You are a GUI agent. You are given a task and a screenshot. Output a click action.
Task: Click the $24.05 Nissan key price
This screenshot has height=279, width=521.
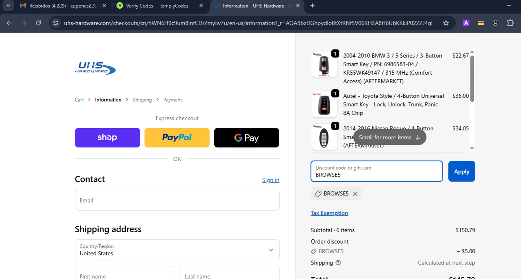tap(461, 128)
